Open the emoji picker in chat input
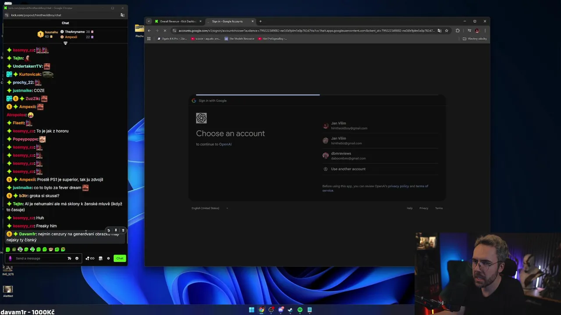The image size is (561, 315). point(77,259)
